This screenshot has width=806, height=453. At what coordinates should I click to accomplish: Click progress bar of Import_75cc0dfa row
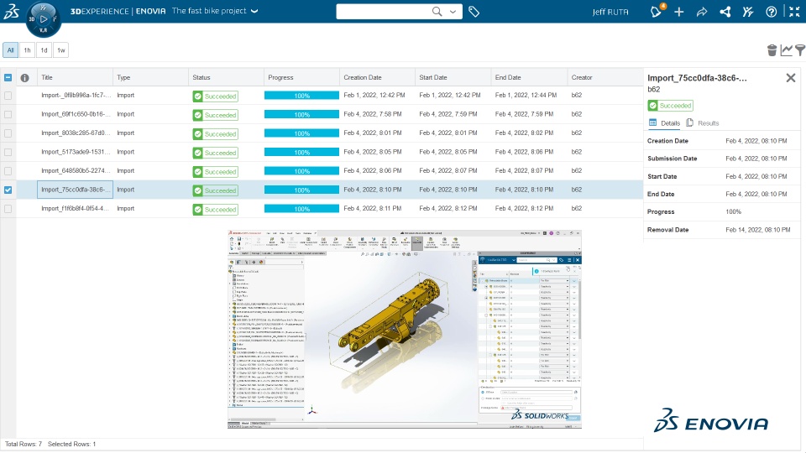(x=301, y=190)
